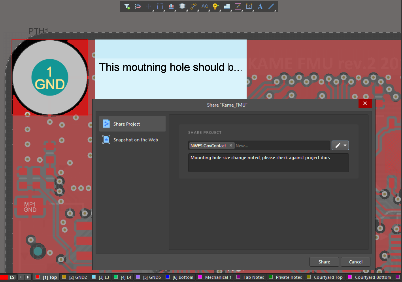This screenshot has height=282, width=402.
Task: Click the pink-boxed keepout line tool
Action: [238, 6]
